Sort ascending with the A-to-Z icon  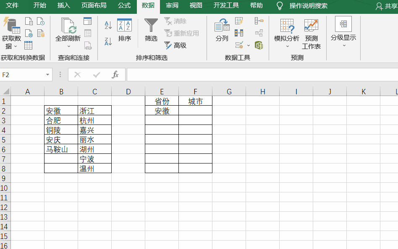108,25
